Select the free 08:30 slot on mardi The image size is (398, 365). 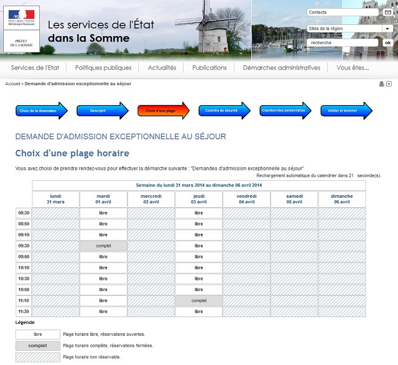click(x=103, y=213)
